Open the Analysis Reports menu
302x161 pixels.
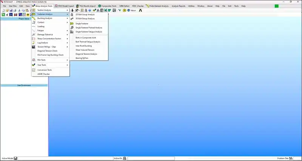pyautogui.click(x=178, y=6)
